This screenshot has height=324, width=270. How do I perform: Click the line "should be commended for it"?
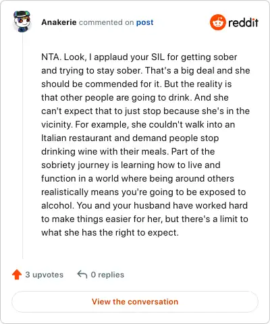[x=136, y=84]
